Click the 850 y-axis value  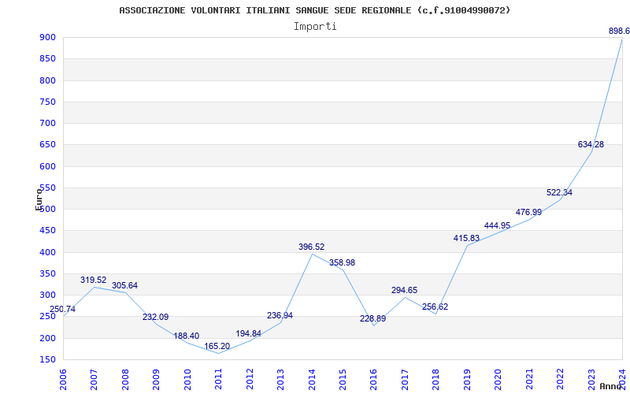[x=47, y=58]
